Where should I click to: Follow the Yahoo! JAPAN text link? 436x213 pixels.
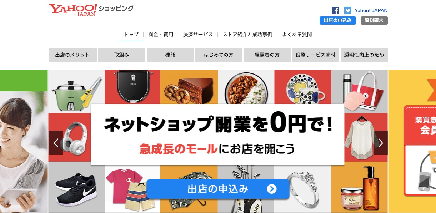(371, 10)
